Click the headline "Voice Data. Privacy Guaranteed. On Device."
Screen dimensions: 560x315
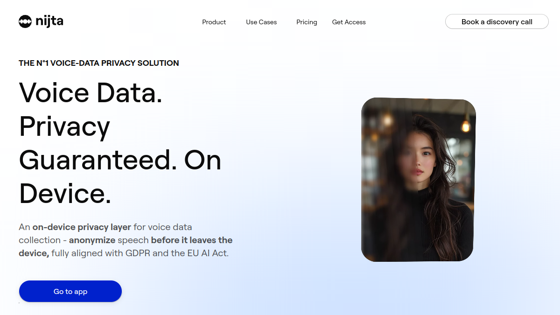pyautogui.click(x=120, y=143)
